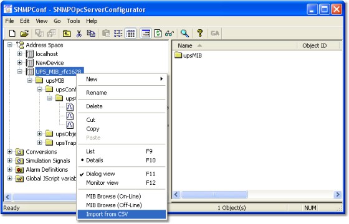The image size is (349, 224).
Task: Expand the Conversions node
Action: pos(9,152)
